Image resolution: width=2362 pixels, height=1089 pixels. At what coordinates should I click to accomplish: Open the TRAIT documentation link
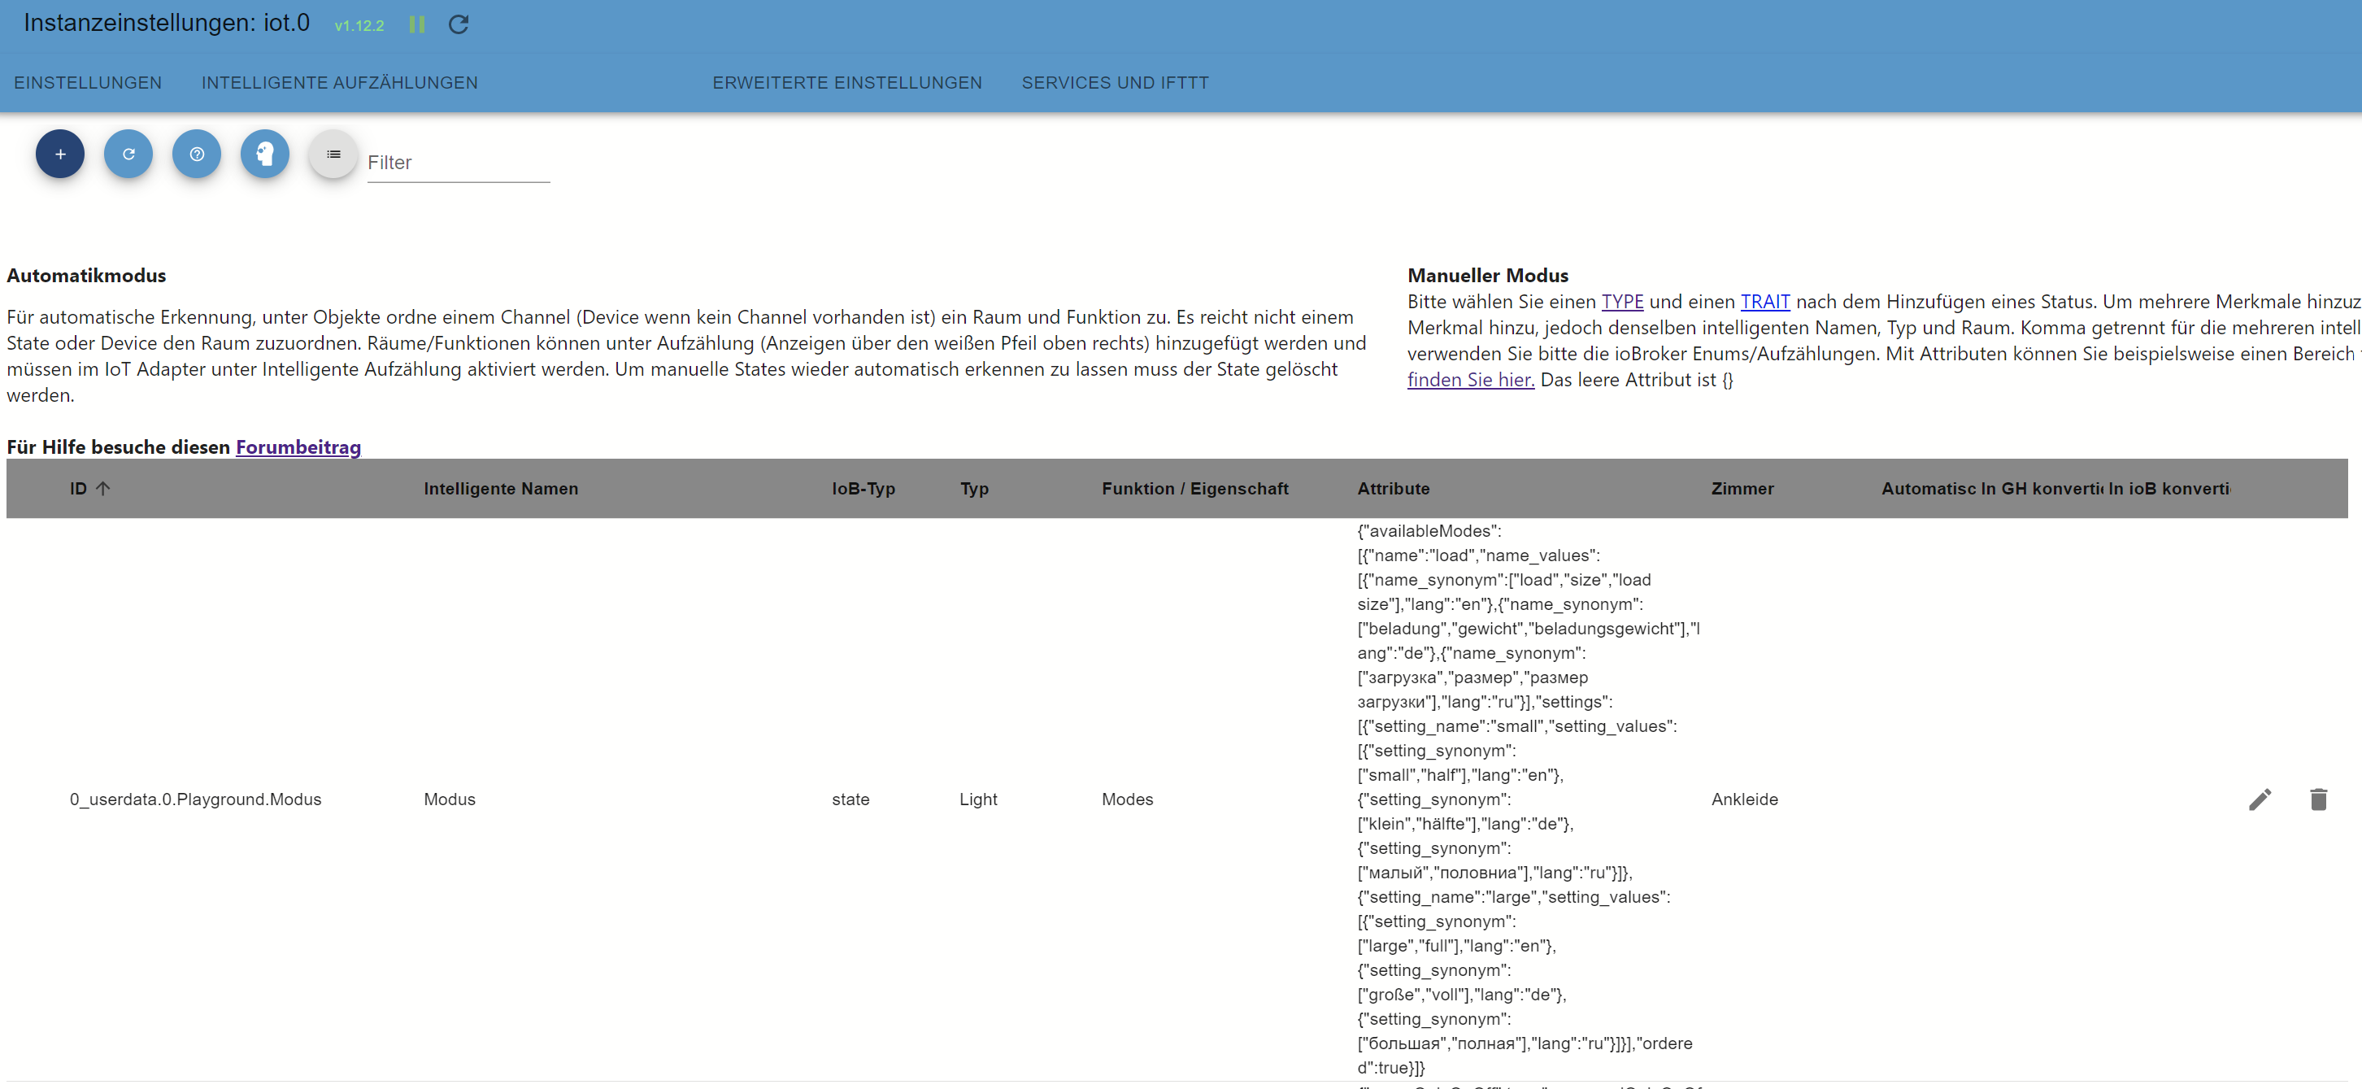pos(1764,302)
